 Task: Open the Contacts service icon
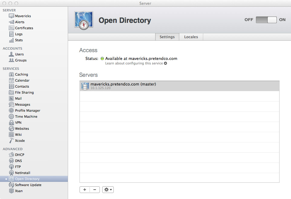tap(11, 86)
